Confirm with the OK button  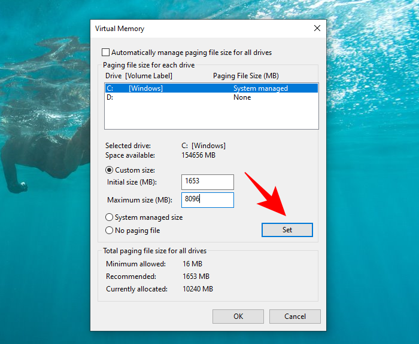tap(238, 317)
